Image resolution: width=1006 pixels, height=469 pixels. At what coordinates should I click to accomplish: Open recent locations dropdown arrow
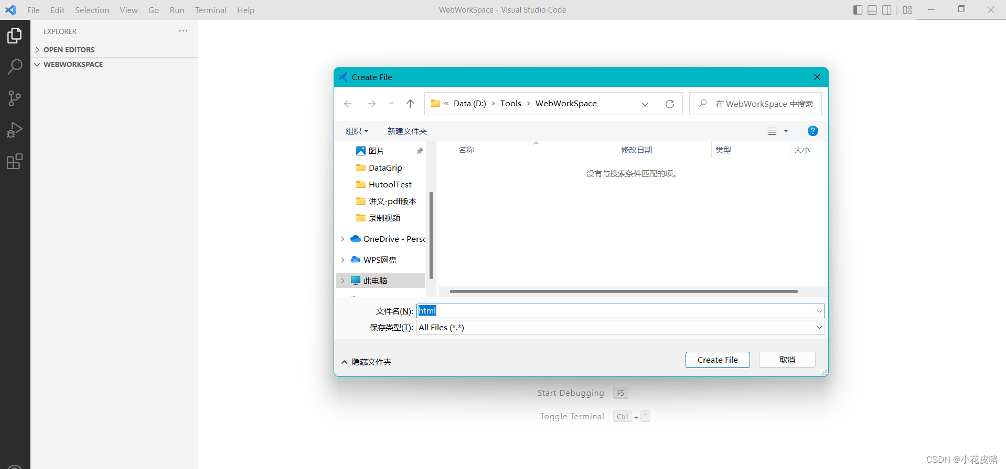coord(391,104)
